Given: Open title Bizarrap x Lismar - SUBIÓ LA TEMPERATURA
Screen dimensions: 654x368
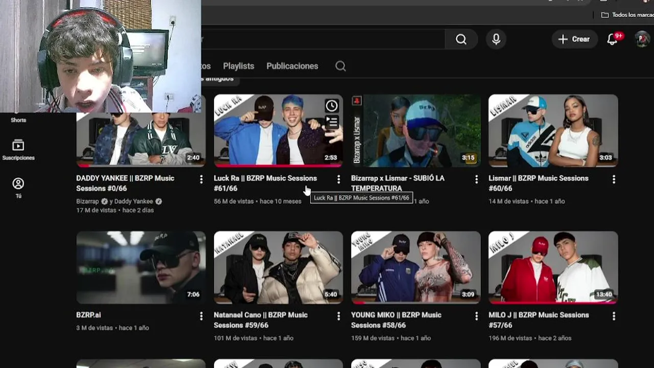Looking at the screenshot, I should [398, 183].
